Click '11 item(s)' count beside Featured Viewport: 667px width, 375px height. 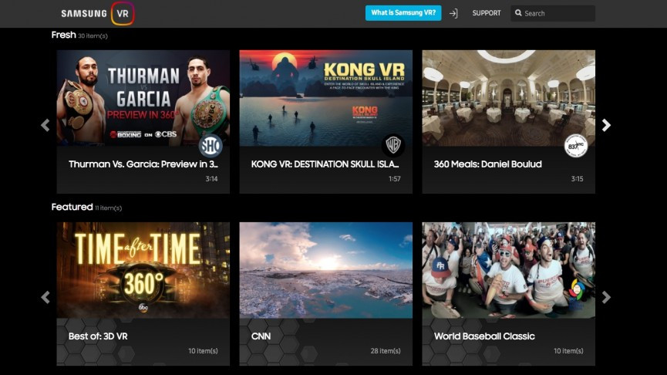coord(109,208)
